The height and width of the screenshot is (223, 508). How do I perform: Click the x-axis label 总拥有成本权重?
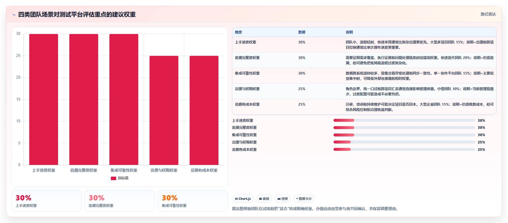pyautogui.click(x=204, y=170)
